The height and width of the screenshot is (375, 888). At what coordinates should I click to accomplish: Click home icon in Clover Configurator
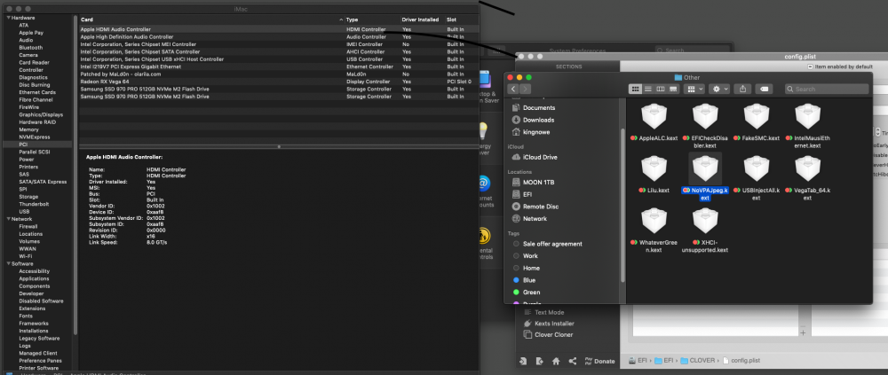click(556, 361)
